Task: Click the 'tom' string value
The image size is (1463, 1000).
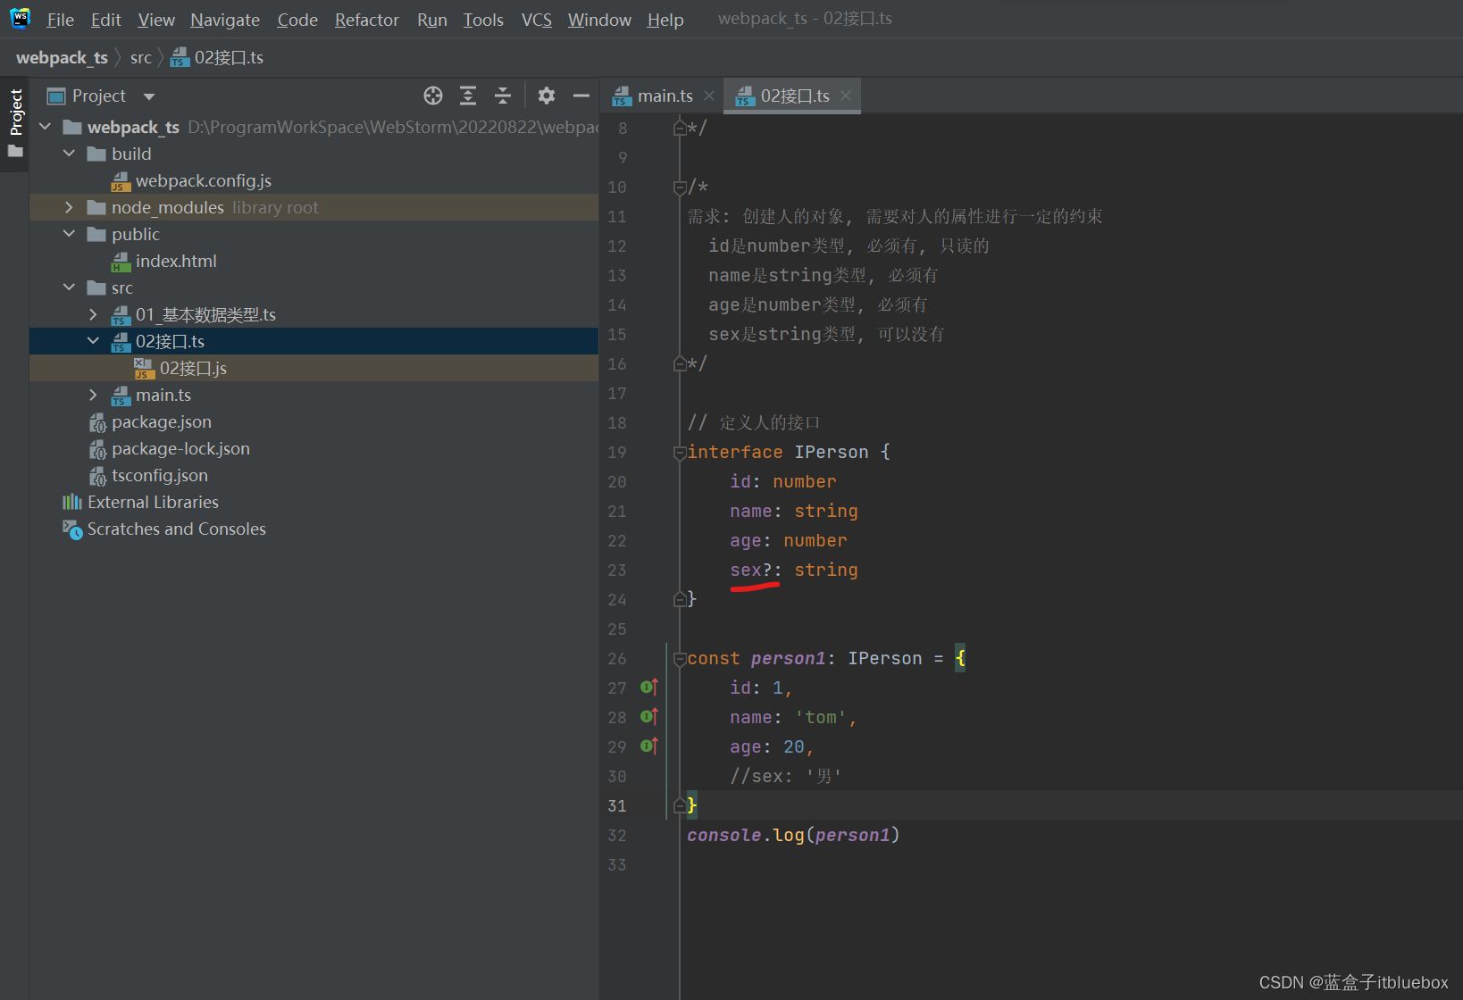Action: click(x=821, y=717)
